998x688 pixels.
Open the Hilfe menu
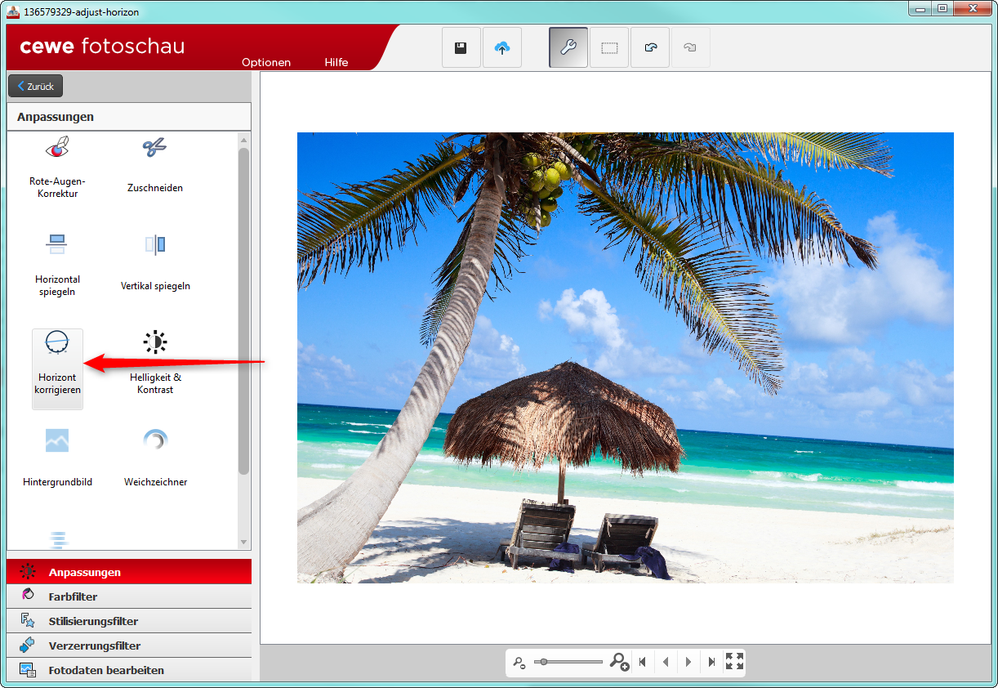click(x=336, y=63)
